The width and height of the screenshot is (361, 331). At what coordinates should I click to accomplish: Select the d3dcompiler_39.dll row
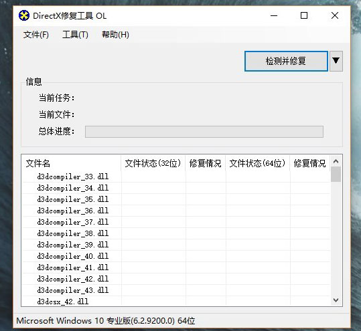point(176,245)
